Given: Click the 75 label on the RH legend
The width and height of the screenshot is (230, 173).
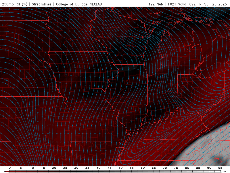Looking at the screenshot, I should click(176, 168).
